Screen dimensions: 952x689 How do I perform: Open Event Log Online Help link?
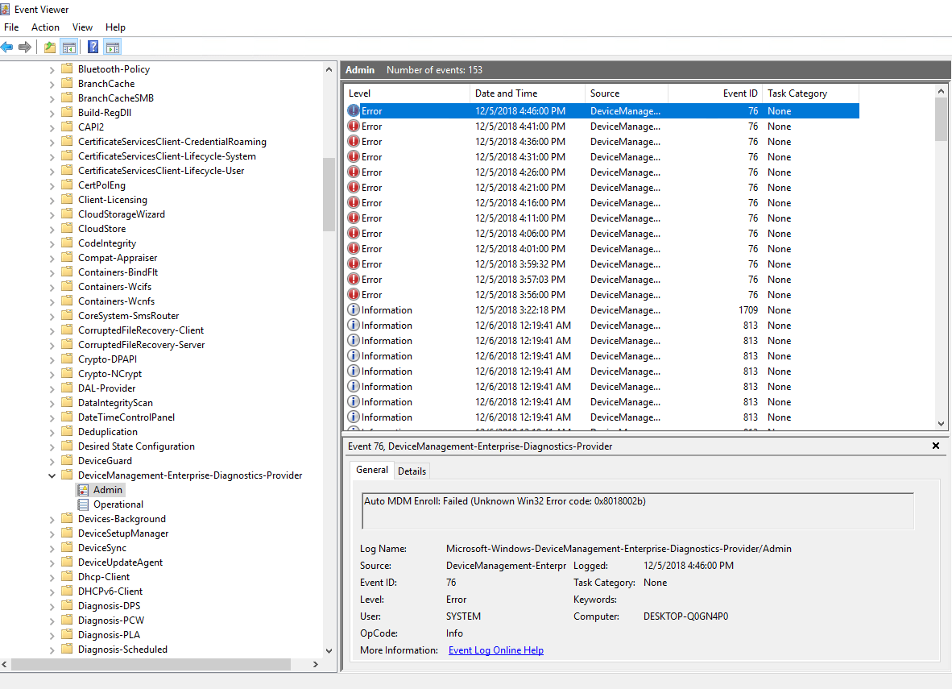(x=495, y=650)
